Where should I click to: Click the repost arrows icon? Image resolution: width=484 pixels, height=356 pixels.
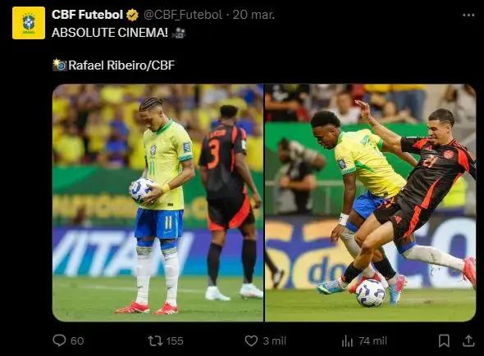coord(155,341)
